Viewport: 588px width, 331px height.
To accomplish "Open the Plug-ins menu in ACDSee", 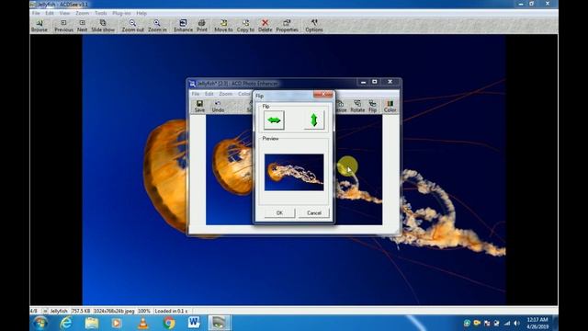I will click(121, 13).
